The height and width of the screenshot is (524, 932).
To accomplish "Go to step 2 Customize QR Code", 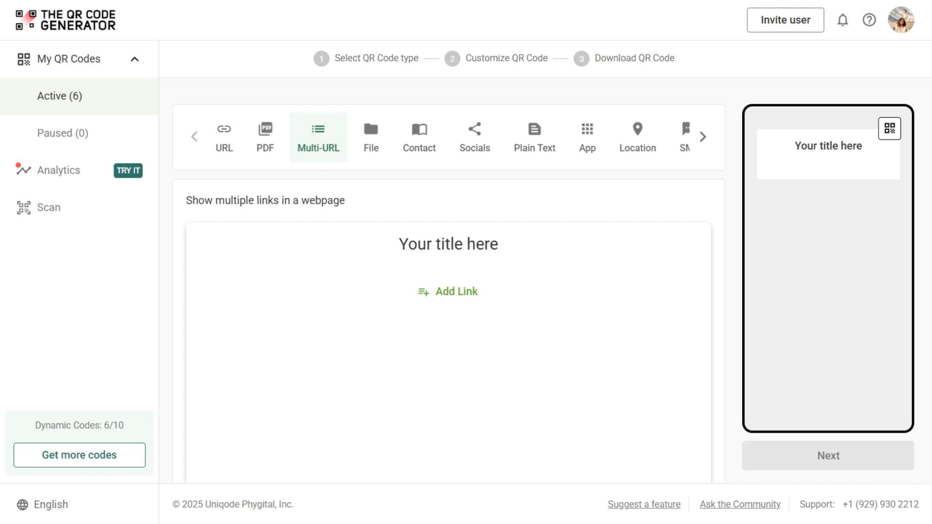I will coord(496,58).
